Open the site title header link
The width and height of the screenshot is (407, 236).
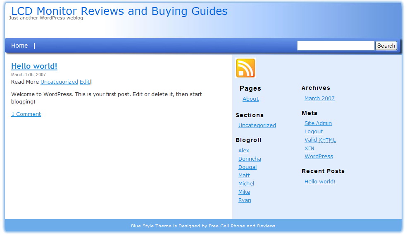pos(119,11)
